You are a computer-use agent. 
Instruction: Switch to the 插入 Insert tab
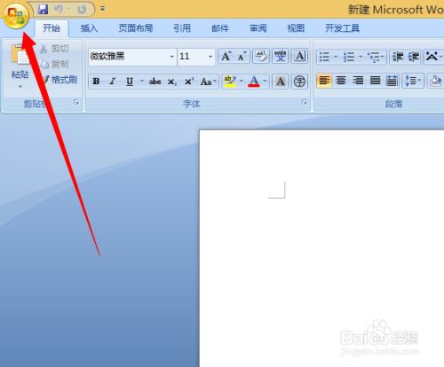coord(89,28)
